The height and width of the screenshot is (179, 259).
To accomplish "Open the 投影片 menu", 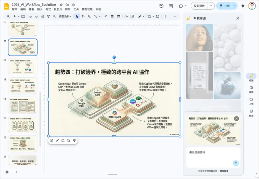I will coord(58,9).
